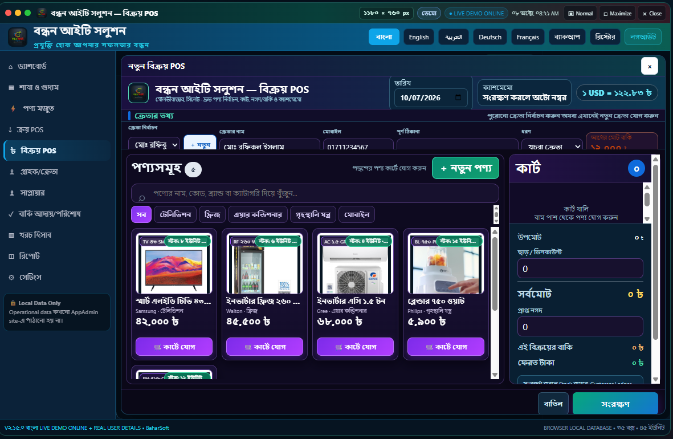Viewport: 673px width, 439px height.
Task: Click পণ্য মজুত lightning icon
Action: pos(13,109)
